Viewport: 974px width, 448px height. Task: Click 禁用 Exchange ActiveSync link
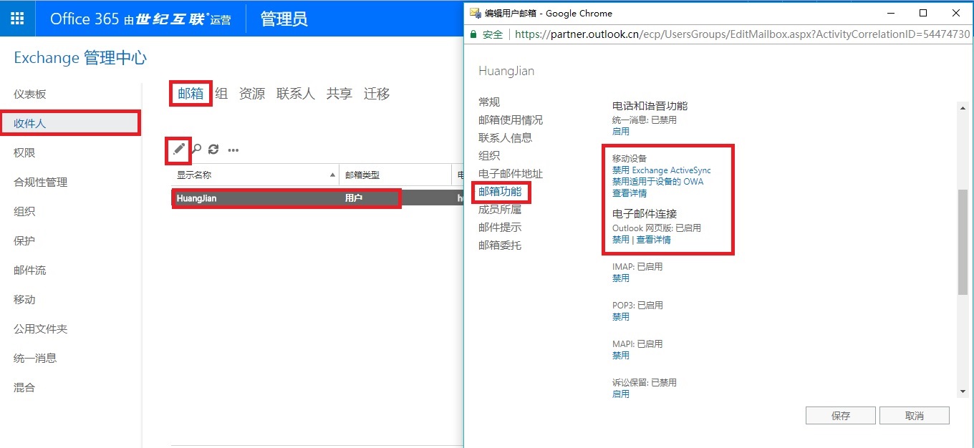click(x=662, y=170)
